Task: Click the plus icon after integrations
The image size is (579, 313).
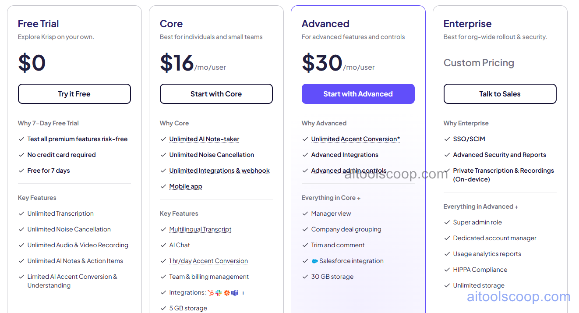Action: pyautogui.click(x=243, y=292)
